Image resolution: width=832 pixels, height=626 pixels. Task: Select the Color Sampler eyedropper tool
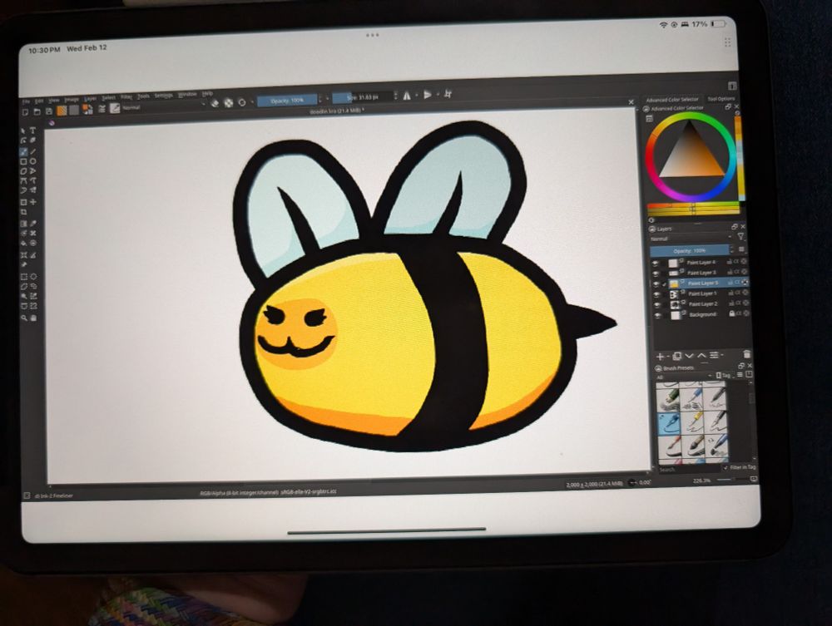33,224
